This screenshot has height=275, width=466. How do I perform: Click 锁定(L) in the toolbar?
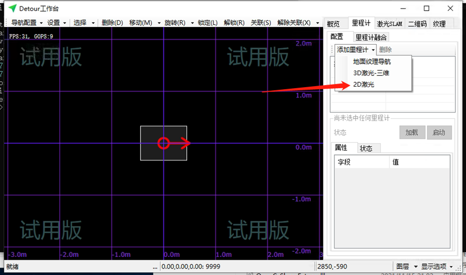[x=207, y=23]
